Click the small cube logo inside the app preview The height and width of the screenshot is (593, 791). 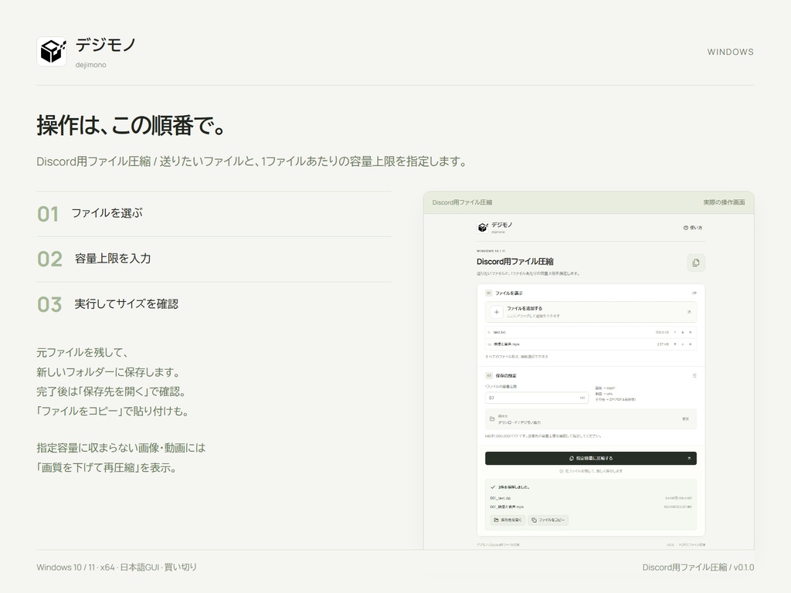(x=483, y=228)
